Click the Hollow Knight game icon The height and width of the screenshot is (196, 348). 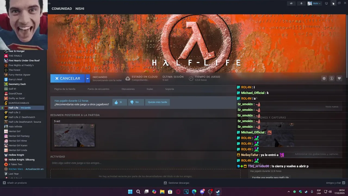click(6, 155)
